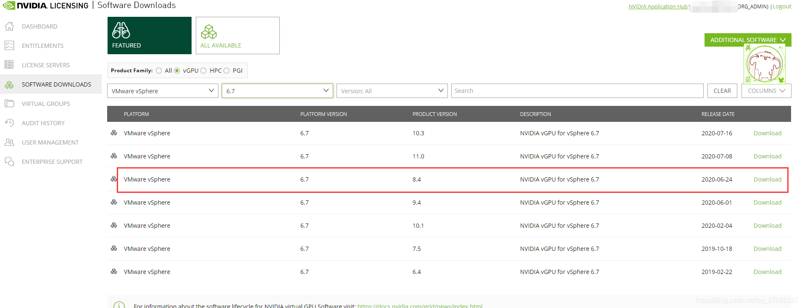The image size is (802, 308).
Task: Open Dashboard from the sidebar
Action: tap(39, 26)
